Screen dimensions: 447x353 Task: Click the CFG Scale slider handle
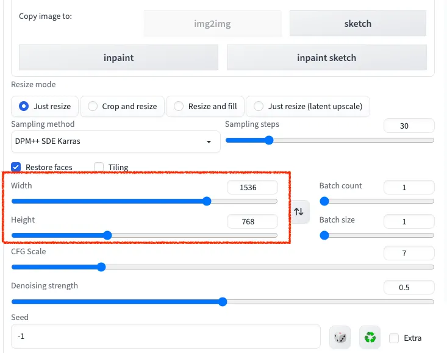[101, 267]
